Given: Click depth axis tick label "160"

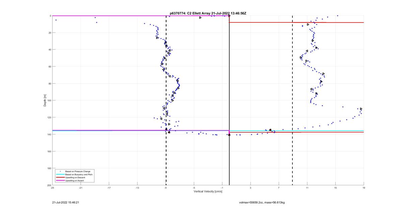Looking at the screenshot, I should tap(49, 151).
